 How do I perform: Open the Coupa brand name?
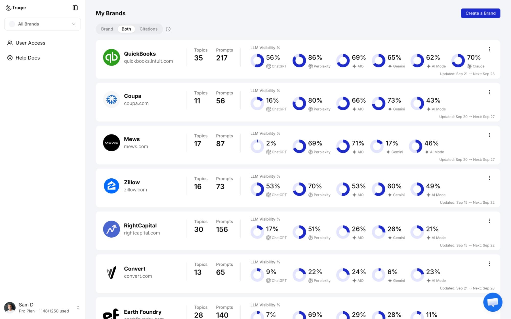(133, 96)
